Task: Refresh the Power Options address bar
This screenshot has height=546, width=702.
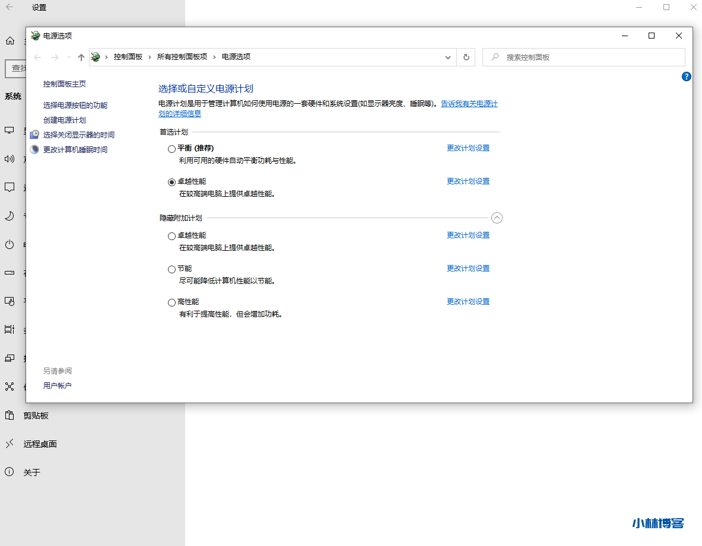Action: click(466, 58)
